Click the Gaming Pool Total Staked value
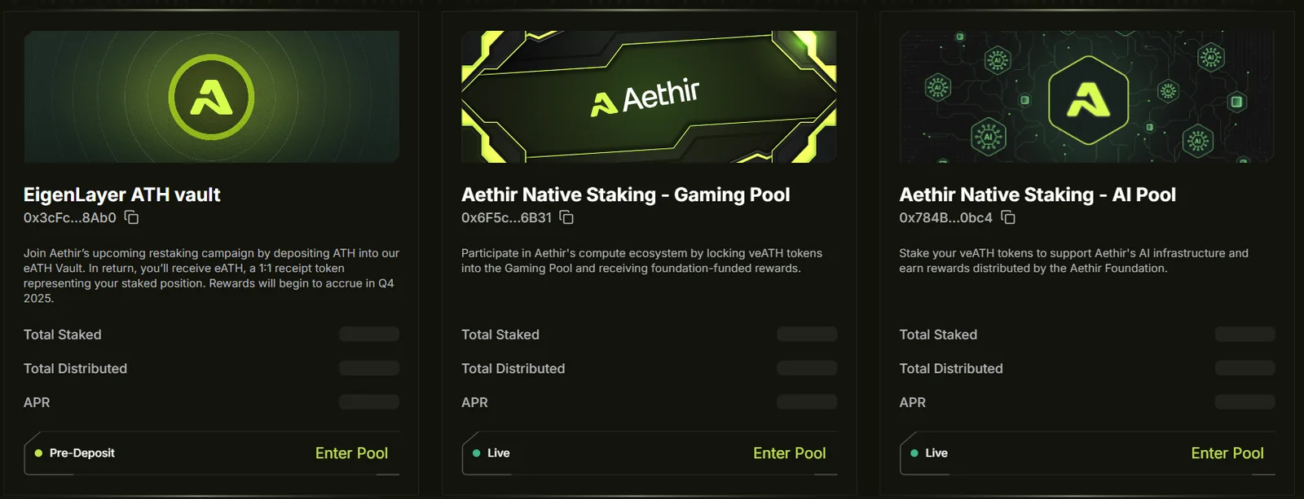Image resolution: width=1304 pixels, height=499 pixels. [x=807, y=334]
